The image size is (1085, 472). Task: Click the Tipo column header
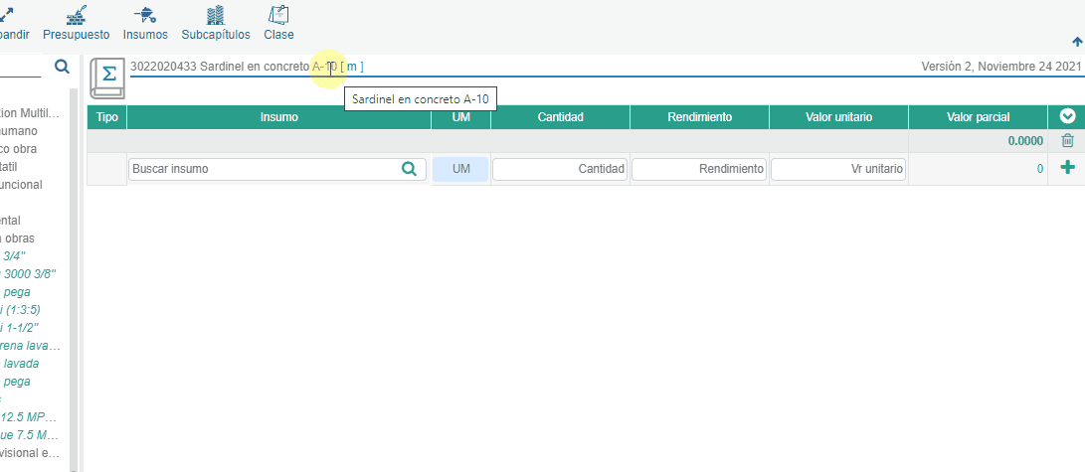(x=106, y=117)
